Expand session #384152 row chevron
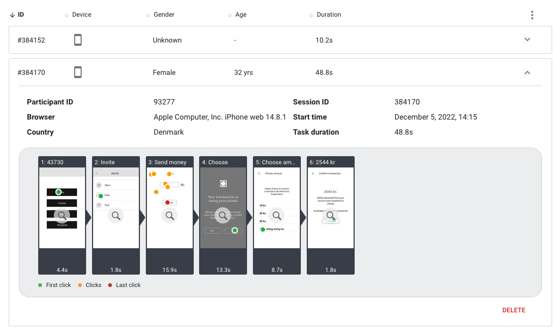 point(527,39)
